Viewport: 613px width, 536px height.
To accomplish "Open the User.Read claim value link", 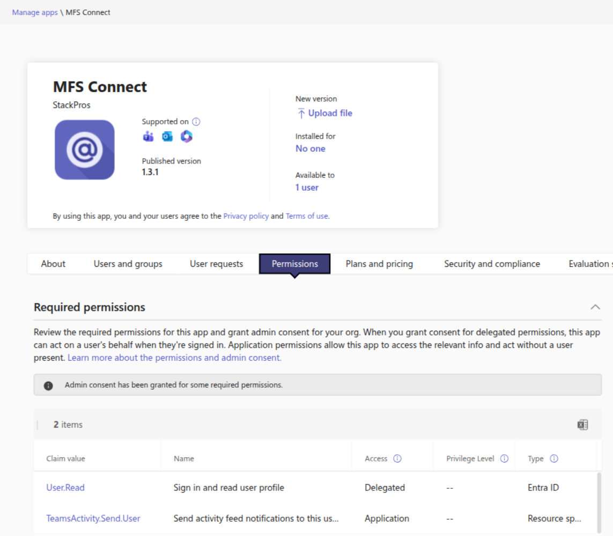I will 65,488.
